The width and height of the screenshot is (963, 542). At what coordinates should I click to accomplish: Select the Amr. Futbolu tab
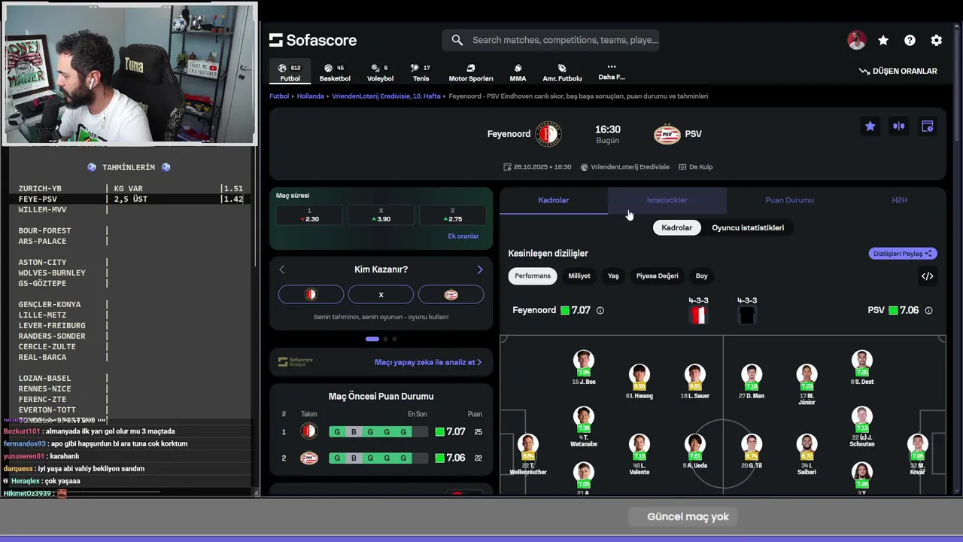coord(562,72)
